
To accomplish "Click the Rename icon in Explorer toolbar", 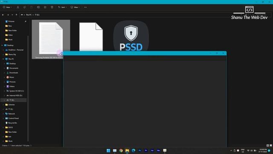I will tap(38, 7).
